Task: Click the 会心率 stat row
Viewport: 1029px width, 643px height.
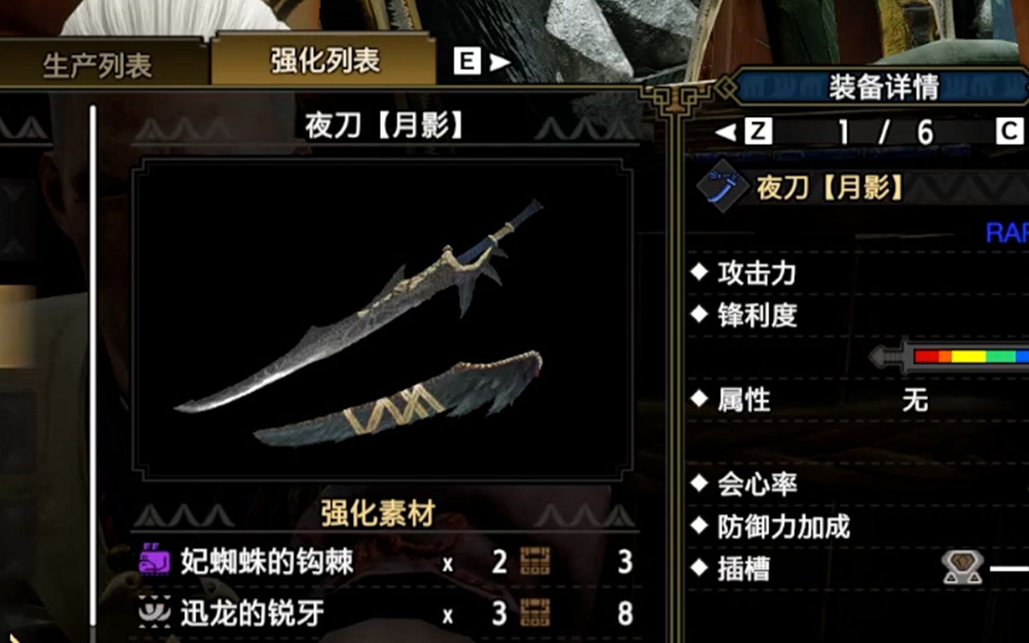Action: click(x=859, y=484)
